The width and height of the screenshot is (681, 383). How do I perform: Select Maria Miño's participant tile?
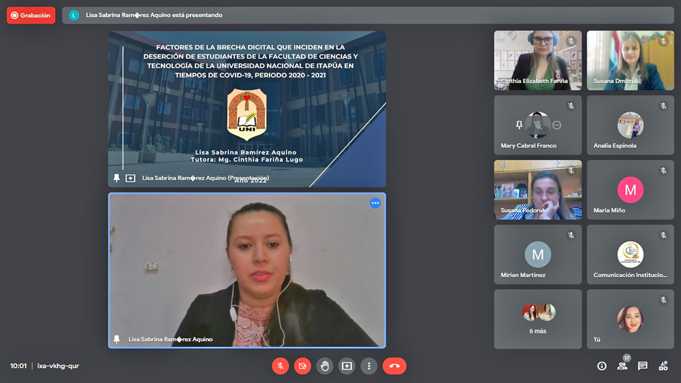click(x=630, y=190)
